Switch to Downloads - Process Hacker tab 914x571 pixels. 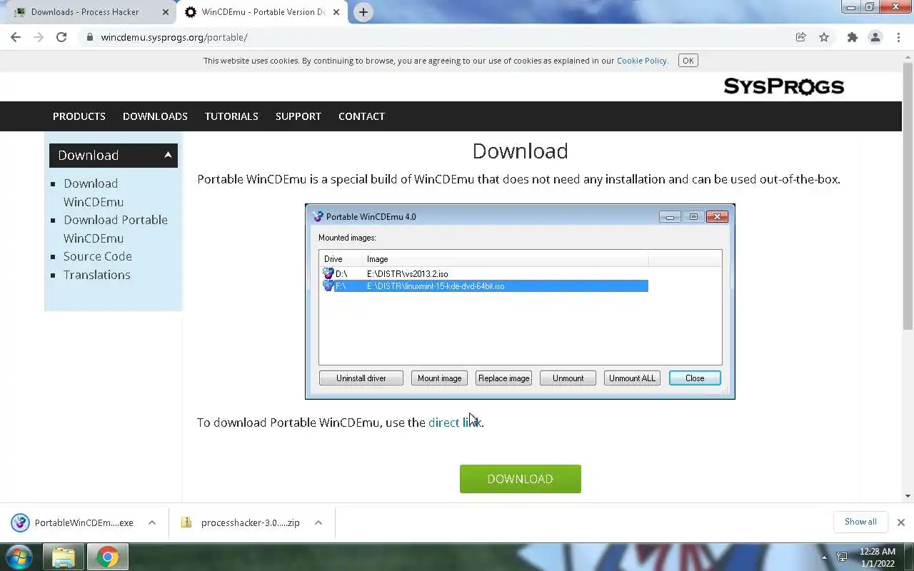[84, 12]
